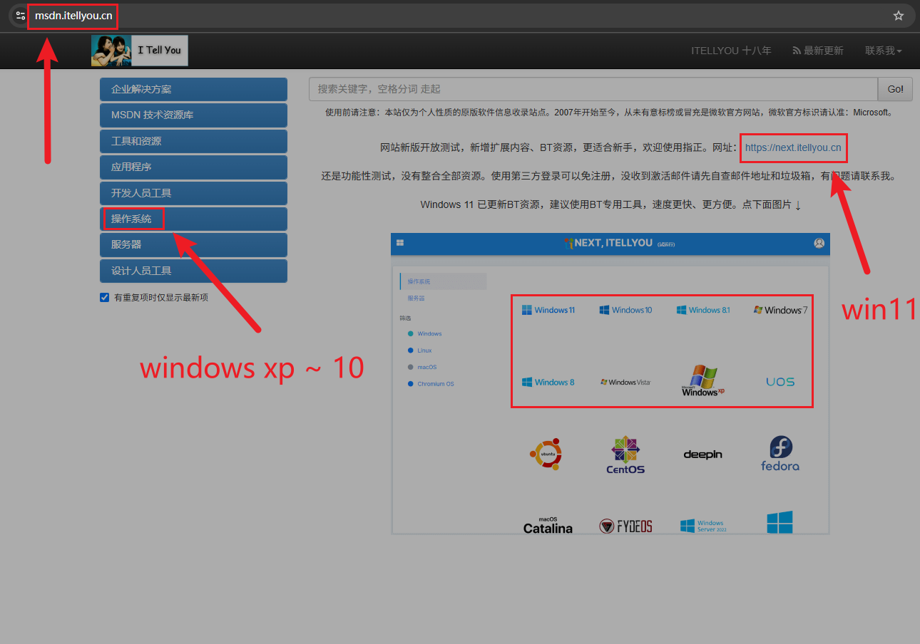Expand the 操作系统 category

pyautogui.click(x=193, y=219)
